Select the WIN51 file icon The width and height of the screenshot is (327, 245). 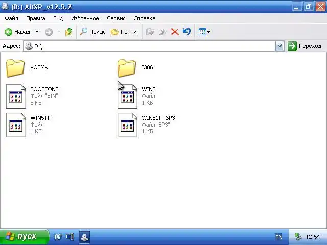[127, 96]
